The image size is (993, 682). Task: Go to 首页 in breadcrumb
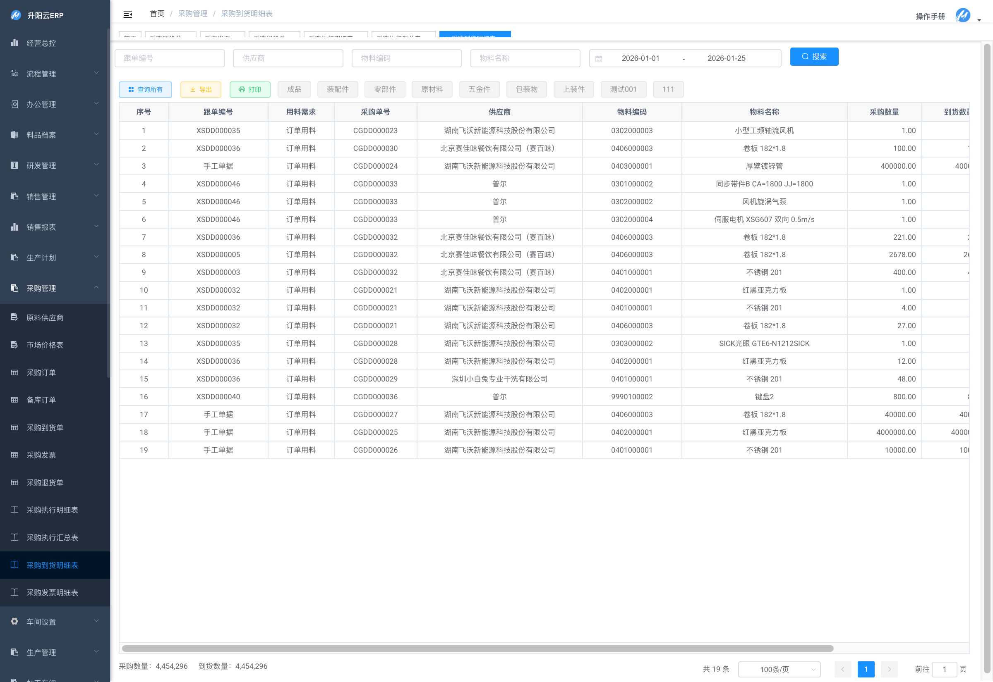(x=157, y=14)
